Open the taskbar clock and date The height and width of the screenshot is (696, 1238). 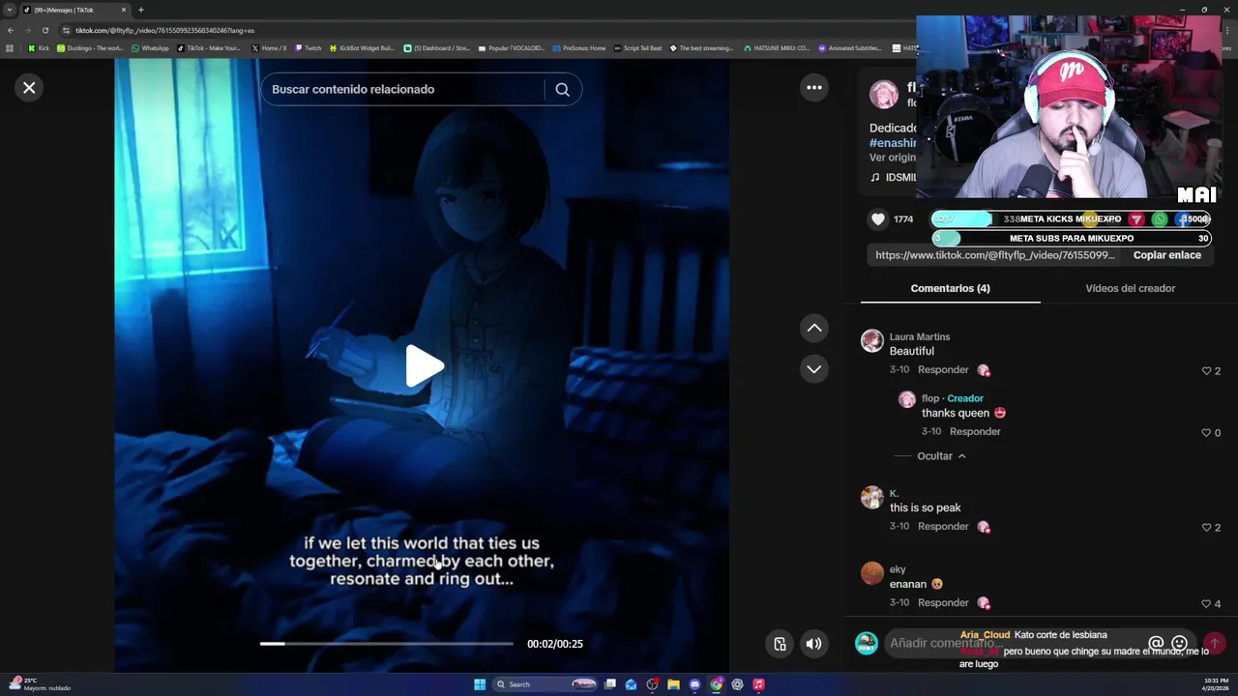pos(1216,684)
